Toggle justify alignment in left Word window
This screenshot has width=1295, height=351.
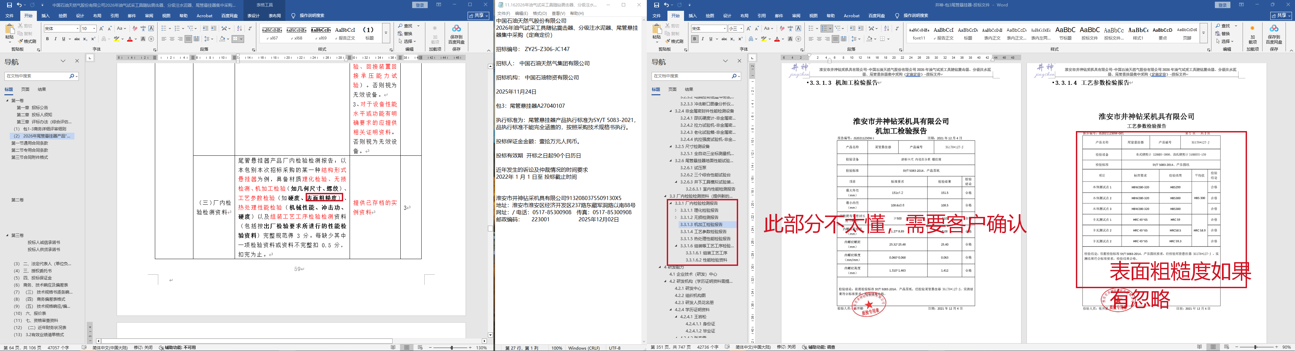coord(188,39)
